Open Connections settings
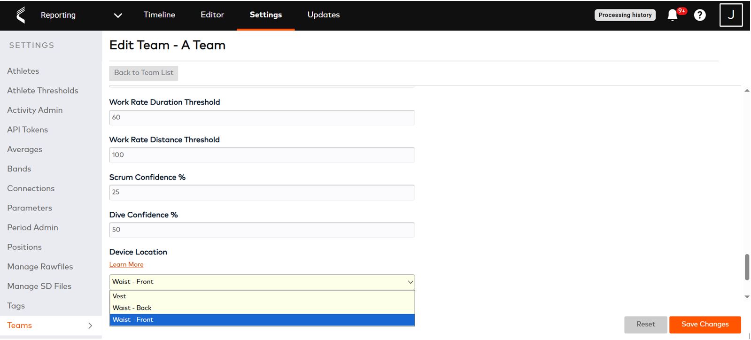The width and height of the screenshot is (751, 340). tap(31, 188)
